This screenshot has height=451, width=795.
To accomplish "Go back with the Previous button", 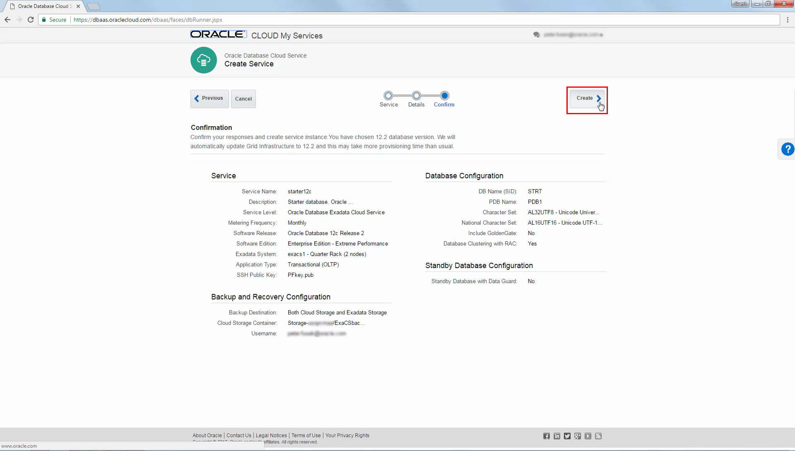I will pos(210,99).
